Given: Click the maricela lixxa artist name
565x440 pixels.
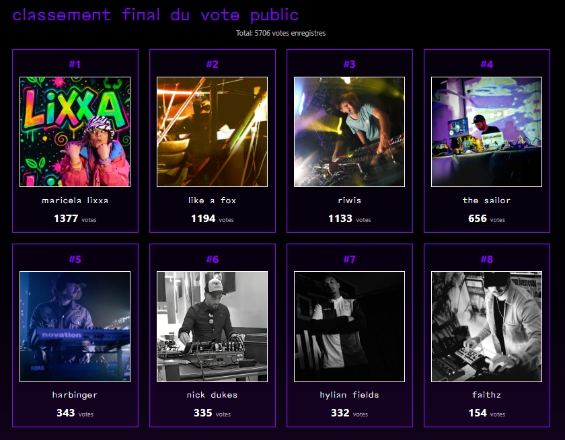Looking at the screenshot, I should (75, 200).
